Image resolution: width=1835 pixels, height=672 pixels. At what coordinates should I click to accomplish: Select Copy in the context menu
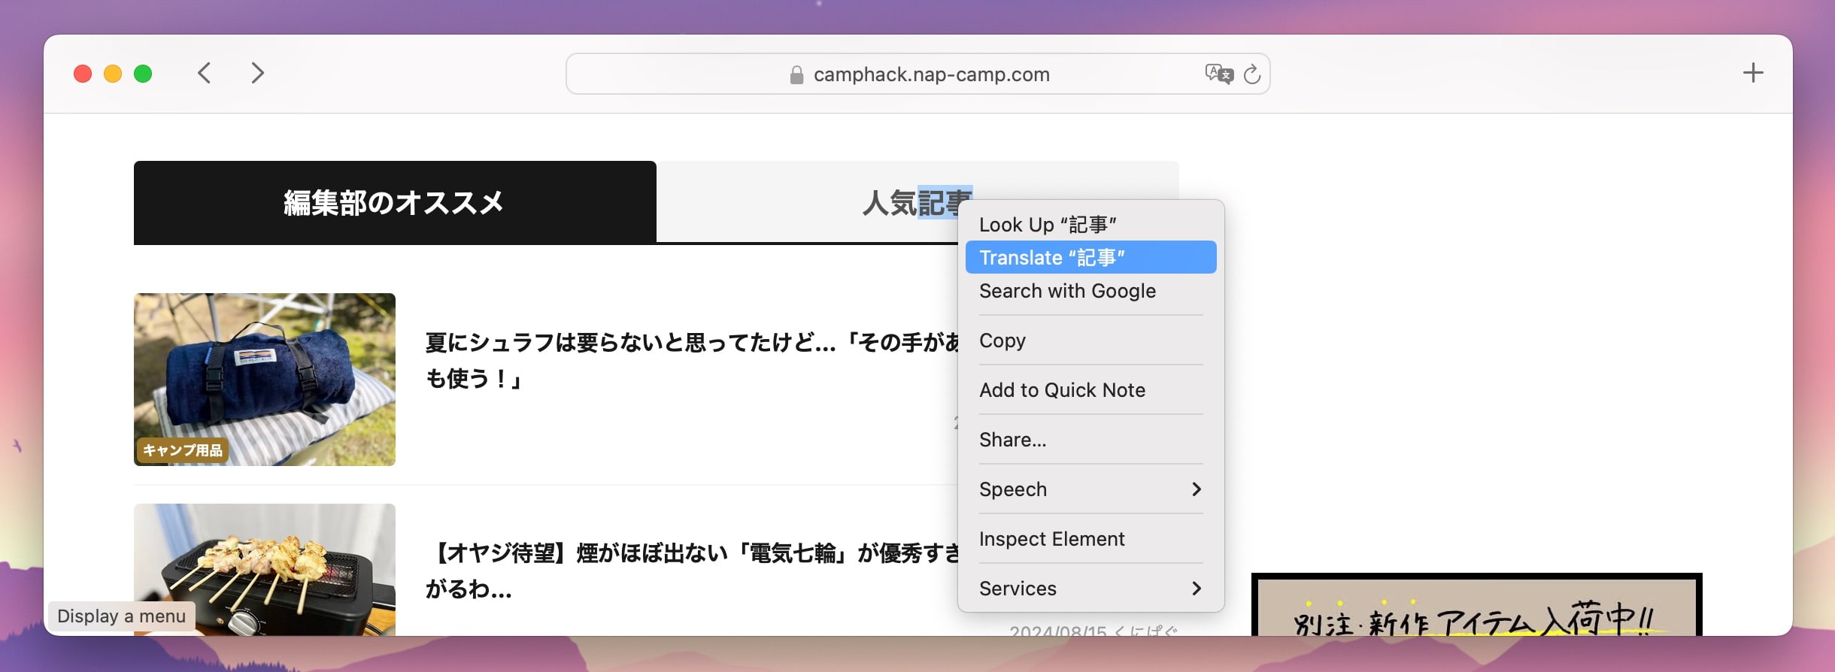(x=1090, y=341)
